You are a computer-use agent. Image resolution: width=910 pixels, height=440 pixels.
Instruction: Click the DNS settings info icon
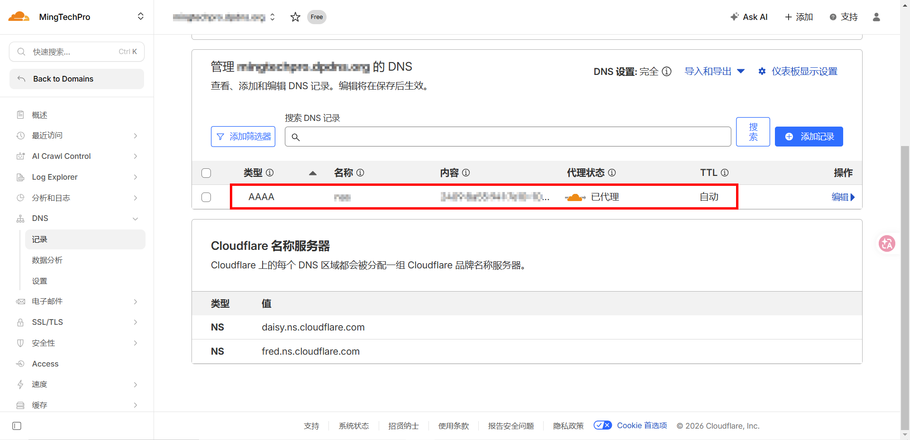coord(666,71)
